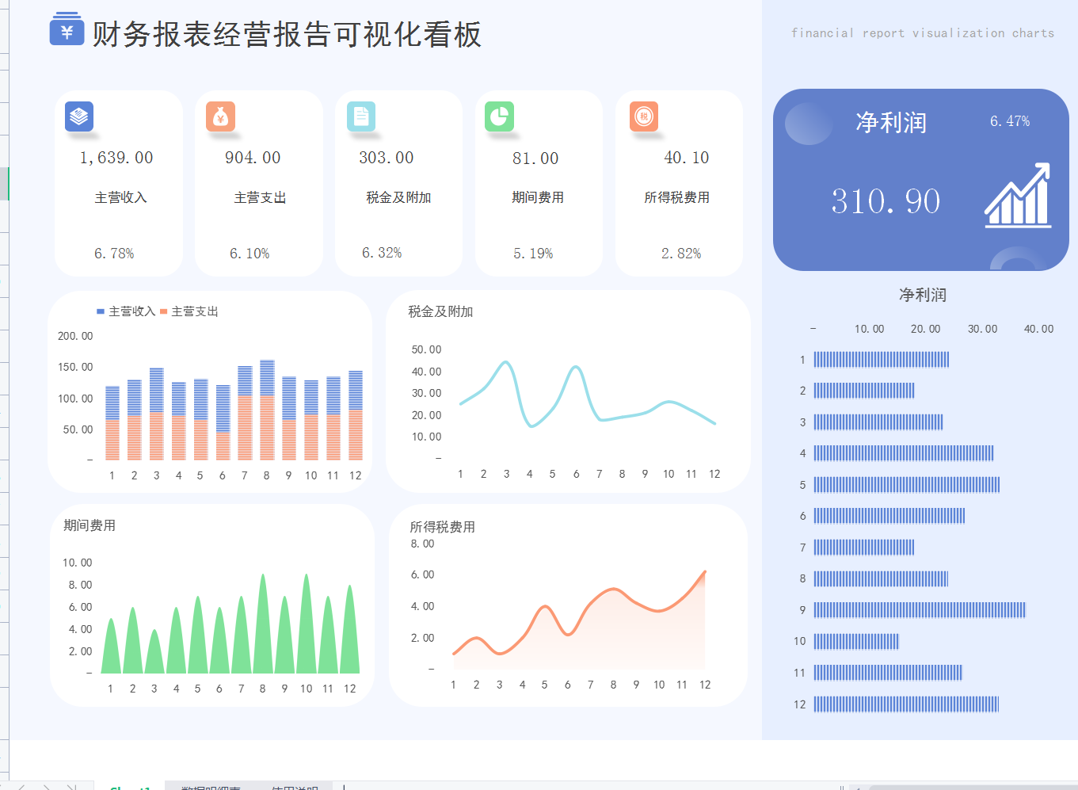
Task: Select the 税 badge icon above 所得税费用
Action: 643,117
